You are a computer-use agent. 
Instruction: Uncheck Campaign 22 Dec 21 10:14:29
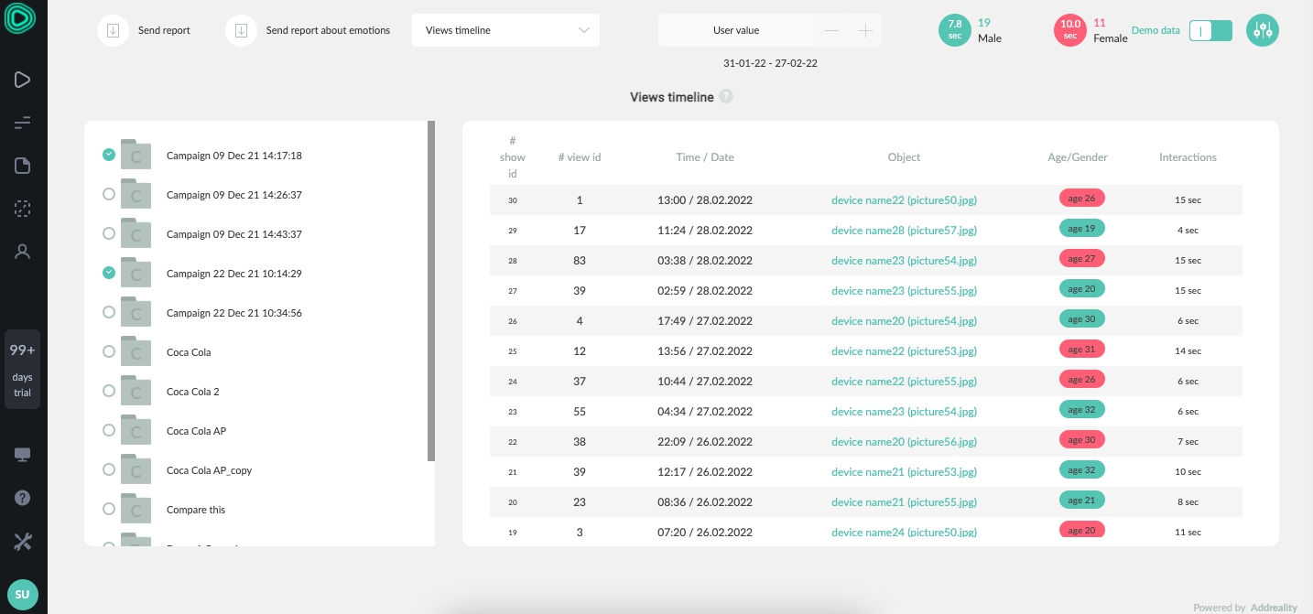coord(109,273)
